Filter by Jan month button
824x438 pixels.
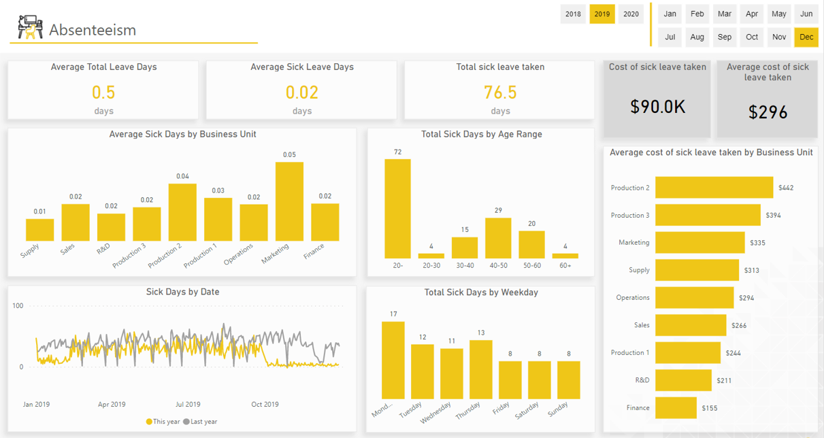670,14
